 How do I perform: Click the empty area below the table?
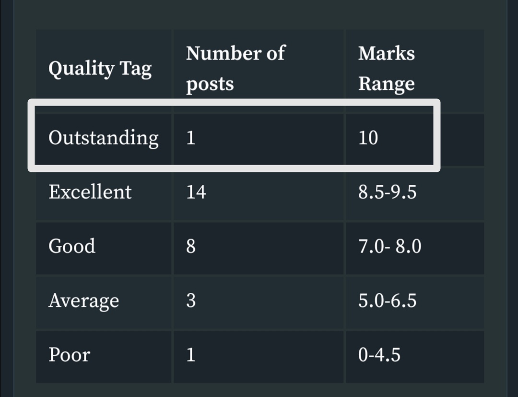click(260, 391)
